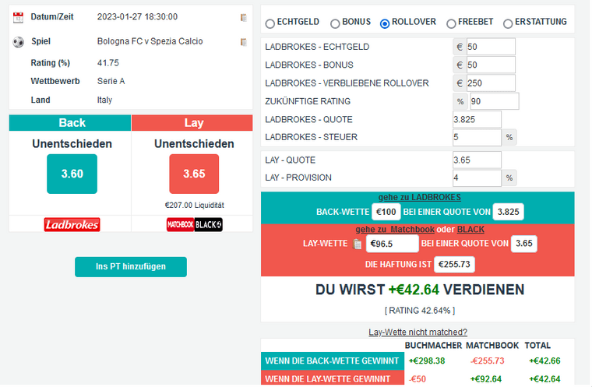
Task: Click the Lay Provision input field
Action: tap(477, 178)
